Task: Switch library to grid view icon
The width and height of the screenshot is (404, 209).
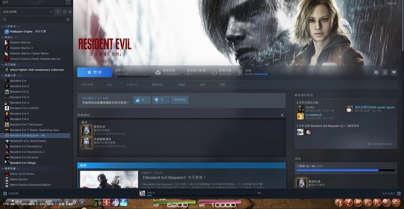Action: tap(68, 3)
